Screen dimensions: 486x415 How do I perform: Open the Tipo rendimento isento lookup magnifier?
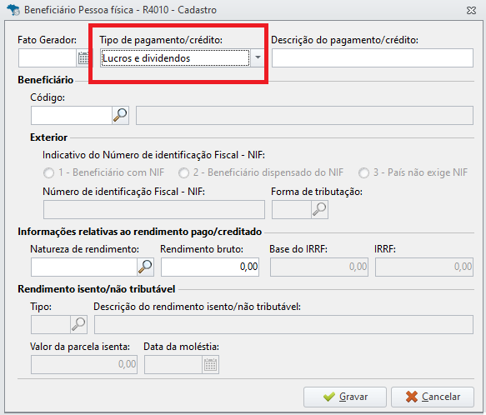[x=78, y=324]
